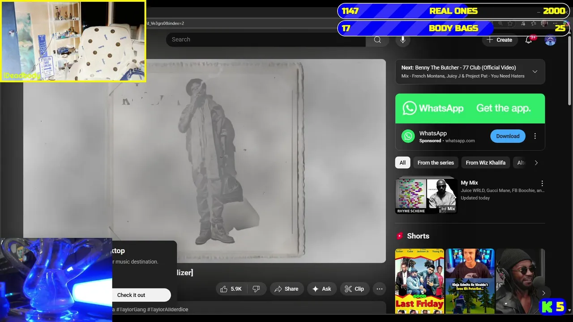Click the WhatsApp Download button
Screen dimensions: 573x322
coord(508,136)
